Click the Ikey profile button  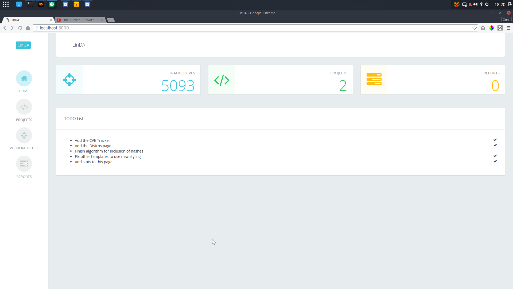click(506, 20)
